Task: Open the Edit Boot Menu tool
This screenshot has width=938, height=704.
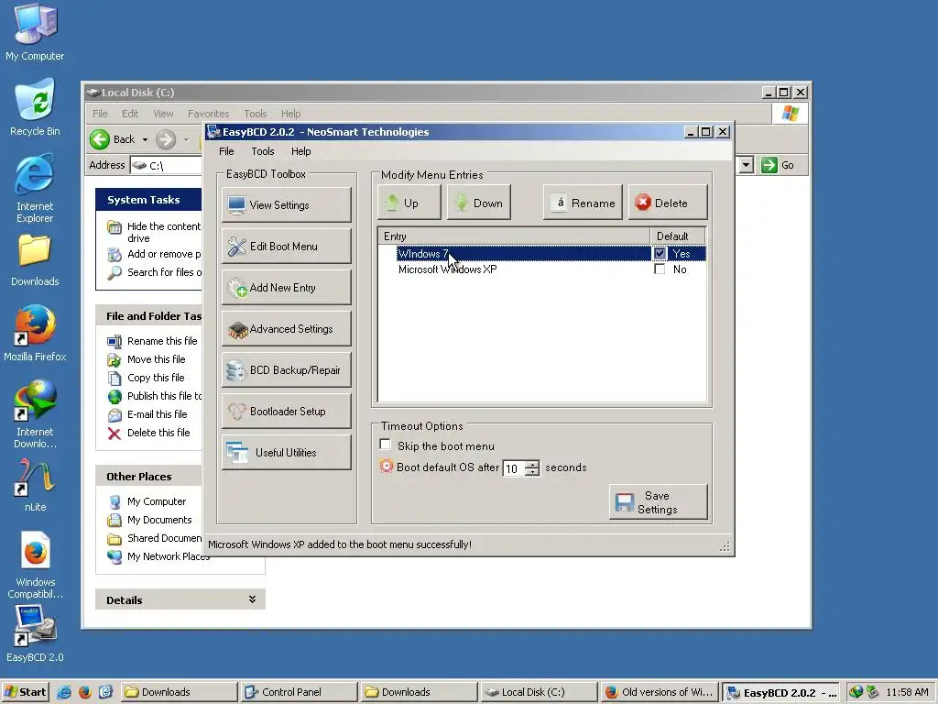Action: pos(286,246)
